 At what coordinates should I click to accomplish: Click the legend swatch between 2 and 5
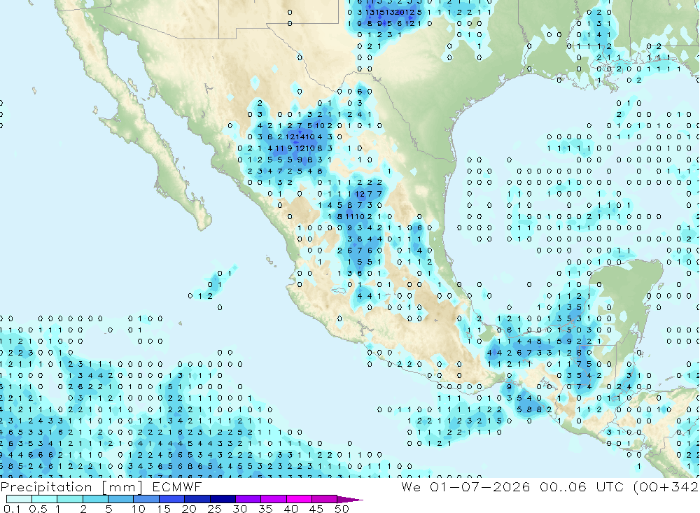point(95,499)
